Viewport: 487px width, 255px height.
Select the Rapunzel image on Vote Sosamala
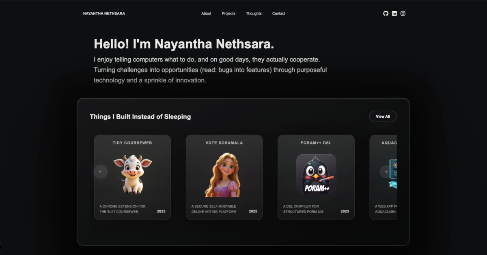coord(224,174)
